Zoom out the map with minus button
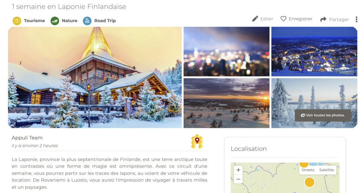The image size is (361, 193). (238, 179)
